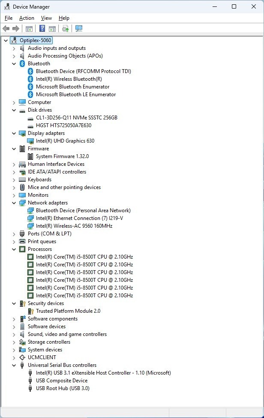
Task: Click the Intel UHD Graphics 630 icon
Action: [30, 141]
